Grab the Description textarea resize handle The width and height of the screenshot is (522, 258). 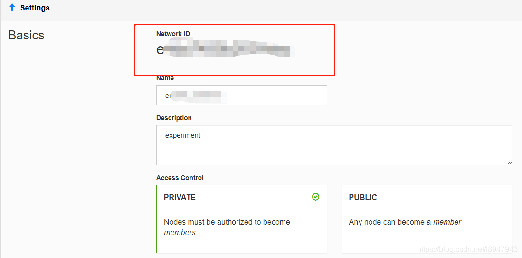pos(509,162)
